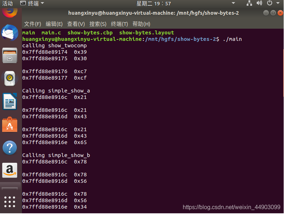Image resolution: width=284 pixels, height=214 pixels.
Task: Open the 编辑(E) menu
Action: [x=54, y=24]
